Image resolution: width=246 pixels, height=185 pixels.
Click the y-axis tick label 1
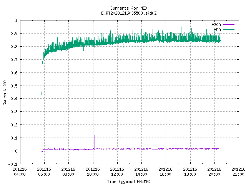pos(16,20)
